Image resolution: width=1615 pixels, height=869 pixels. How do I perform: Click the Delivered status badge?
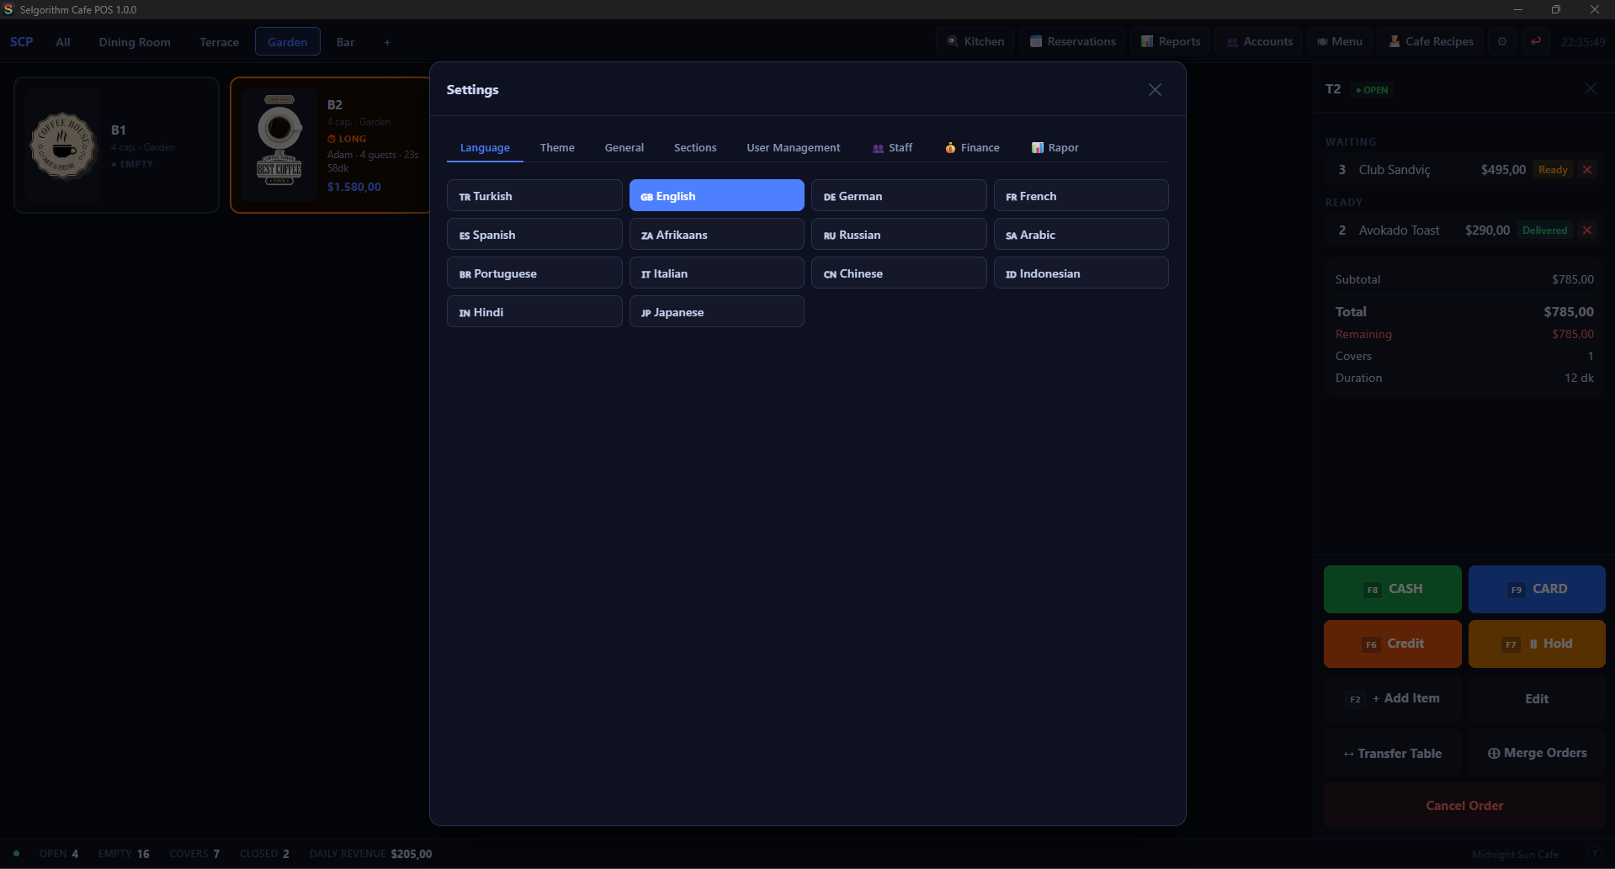point(1544,230)
